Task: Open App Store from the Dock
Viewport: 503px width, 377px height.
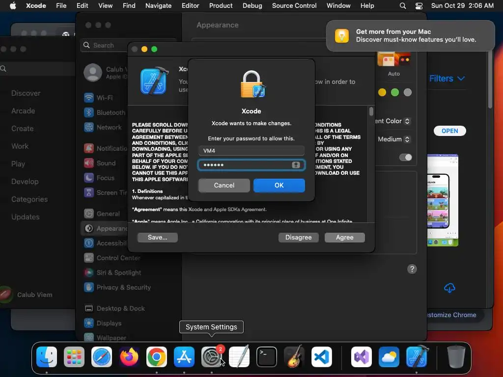Action: [184, 357]
